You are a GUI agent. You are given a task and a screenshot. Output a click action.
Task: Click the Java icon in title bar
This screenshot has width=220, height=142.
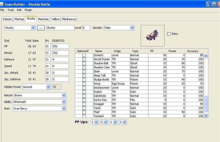point(2,4)
